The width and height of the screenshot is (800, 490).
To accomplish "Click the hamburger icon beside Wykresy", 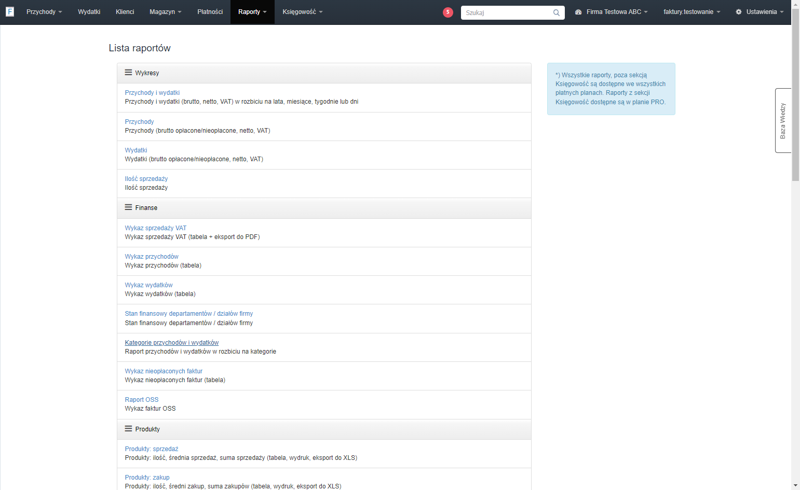I will tap(128, 73).
